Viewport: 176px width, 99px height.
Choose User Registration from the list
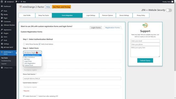point(32,63)
